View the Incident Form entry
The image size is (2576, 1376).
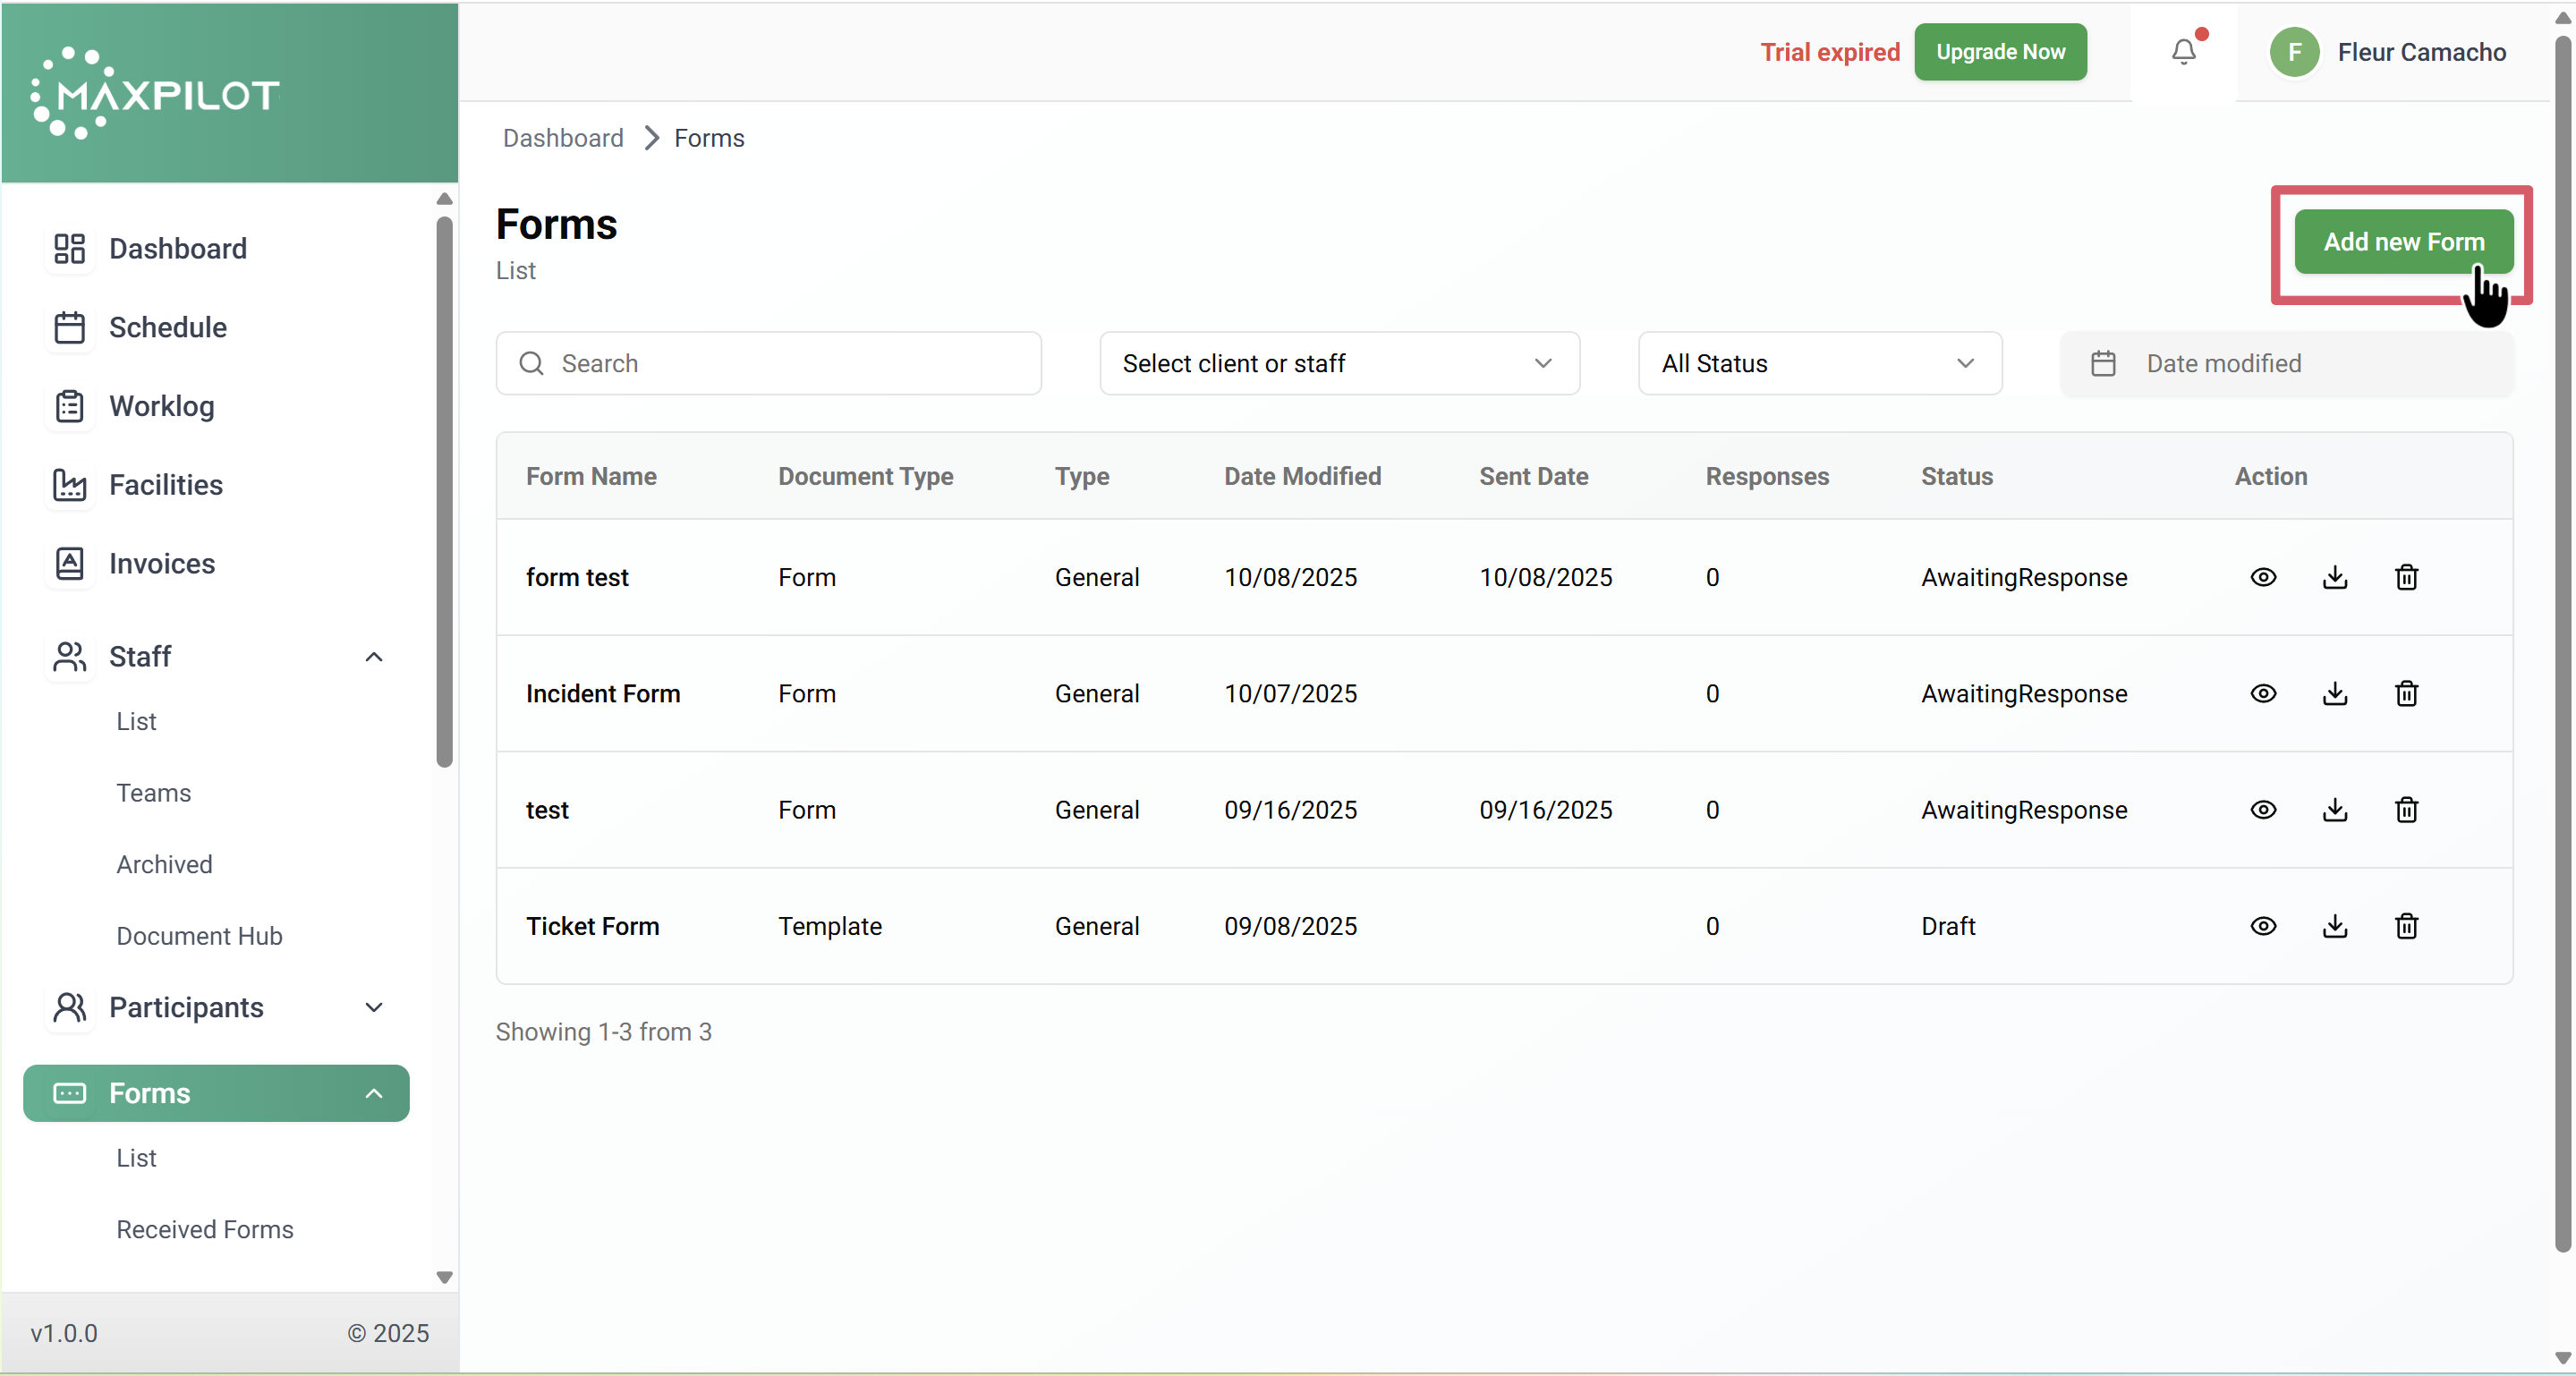coord(2262,693)
